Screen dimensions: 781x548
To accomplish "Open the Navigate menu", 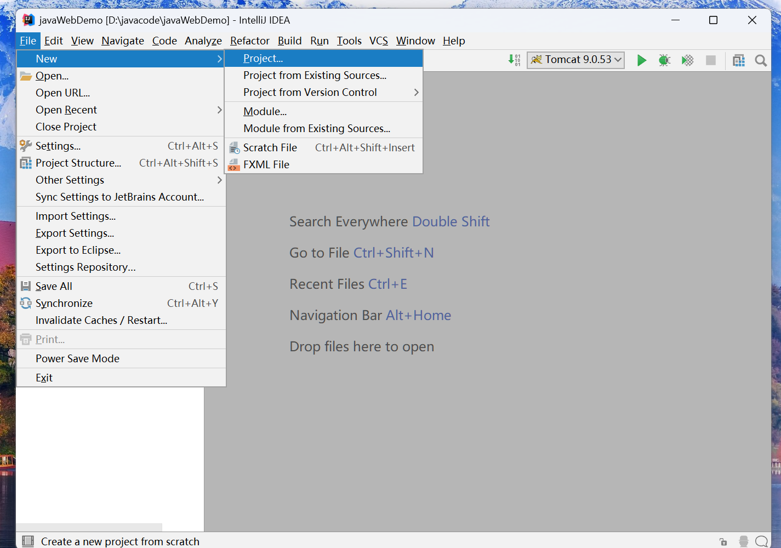I will tap(123, 41).
